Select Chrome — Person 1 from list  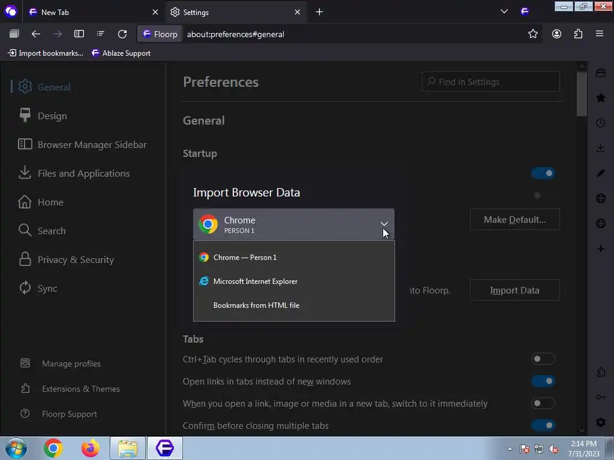(294, 258)
